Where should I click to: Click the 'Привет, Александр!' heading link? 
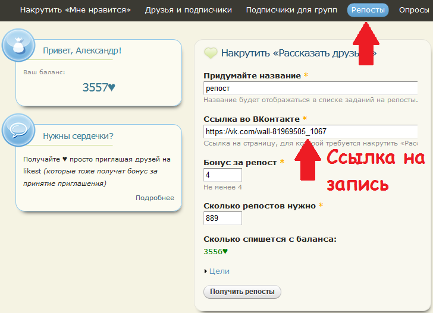click(x=82, y=50)
